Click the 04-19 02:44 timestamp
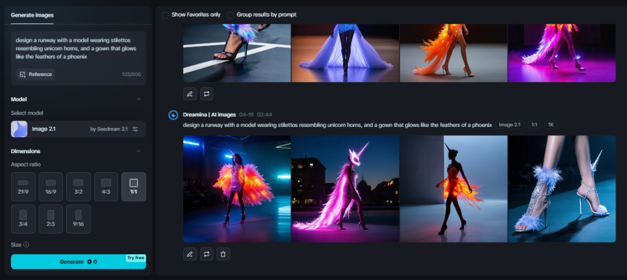 coord(255,115)
